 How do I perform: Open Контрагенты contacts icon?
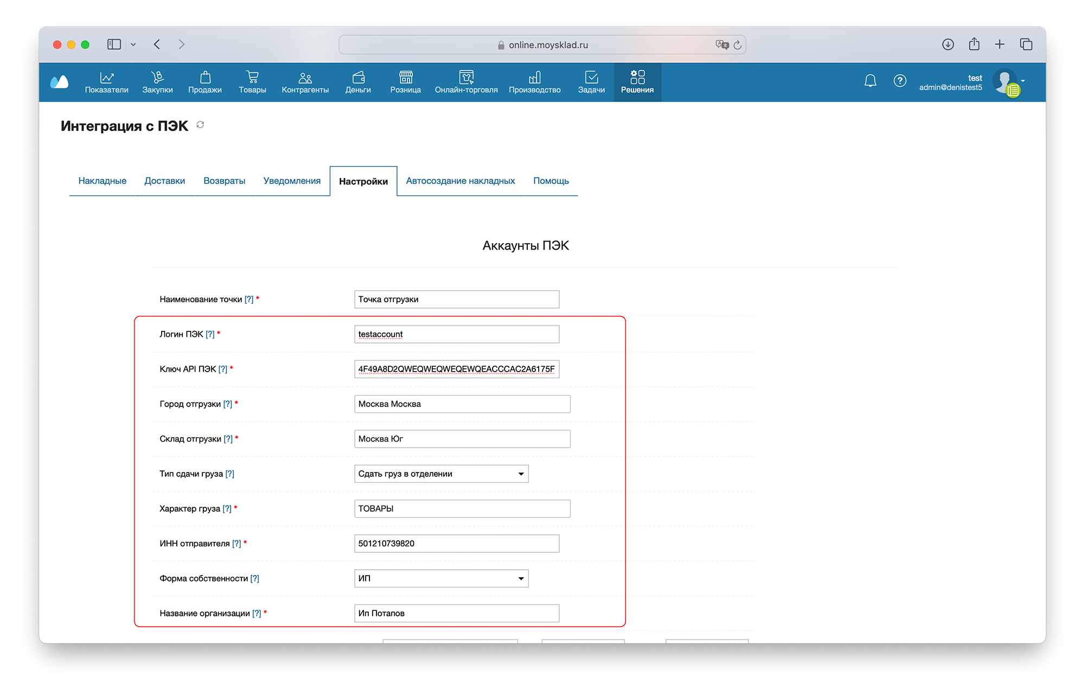[305, 78]
